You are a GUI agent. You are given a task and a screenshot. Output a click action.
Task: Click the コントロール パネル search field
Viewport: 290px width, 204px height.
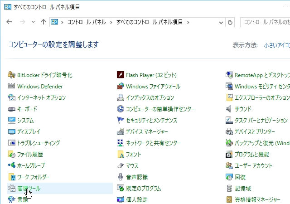pos(266,22)
